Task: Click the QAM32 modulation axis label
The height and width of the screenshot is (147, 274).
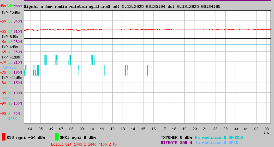Action: point(8,98)
